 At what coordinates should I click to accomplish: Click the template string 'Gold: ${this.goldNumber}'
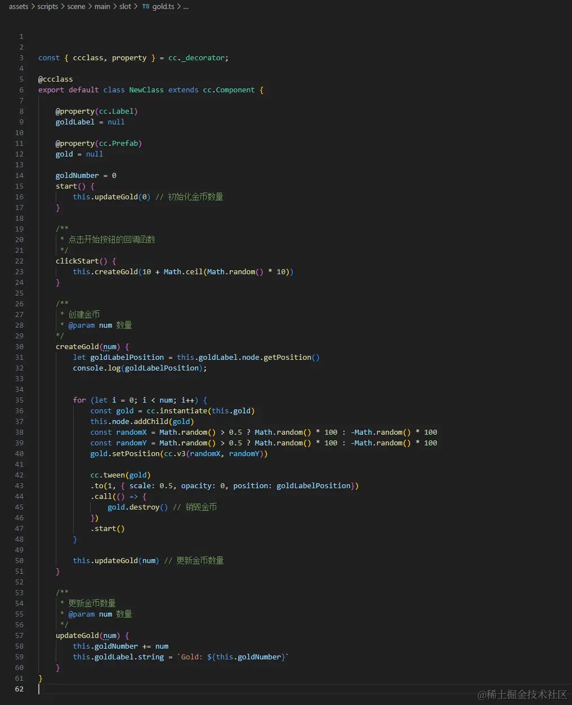pyautogui.click(x=233, y=657)
